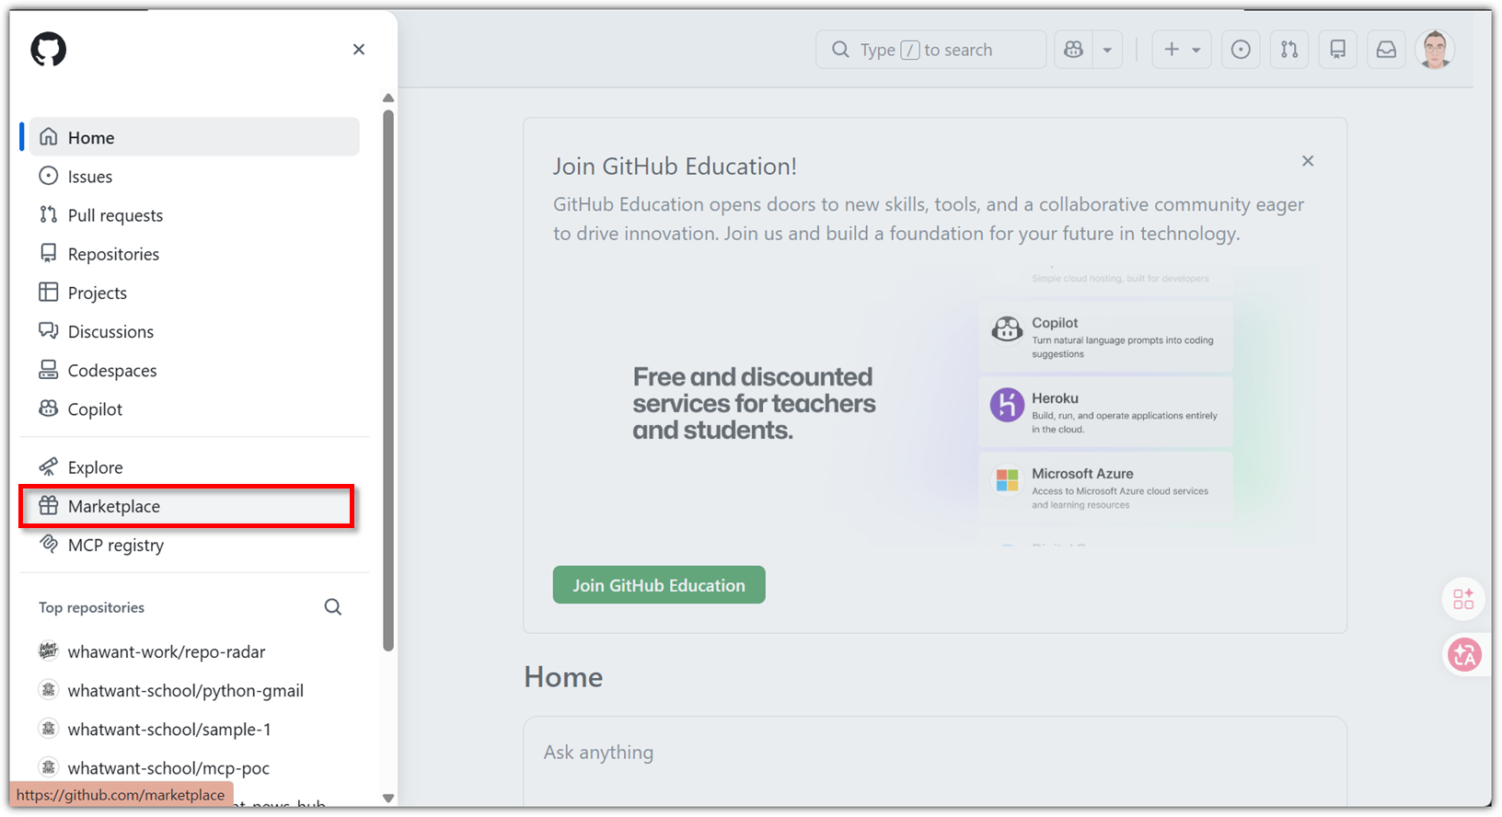Open the notifications inbox icon

1386,50
